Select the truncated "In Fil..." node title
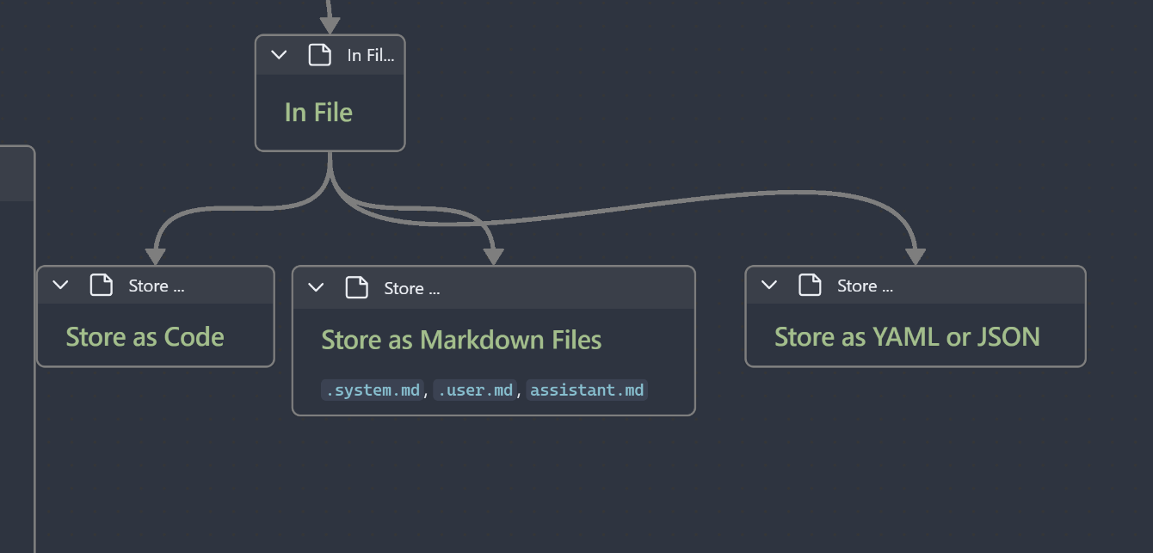 tap(370, 55)
